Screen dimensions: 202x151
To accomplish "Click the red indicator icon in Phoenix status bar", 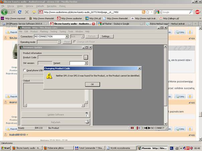I will (x=132, y=128).
